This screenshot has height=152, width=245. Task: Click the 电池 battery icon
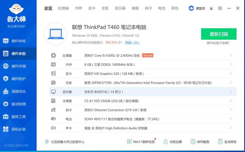click(x=53, y=119)
